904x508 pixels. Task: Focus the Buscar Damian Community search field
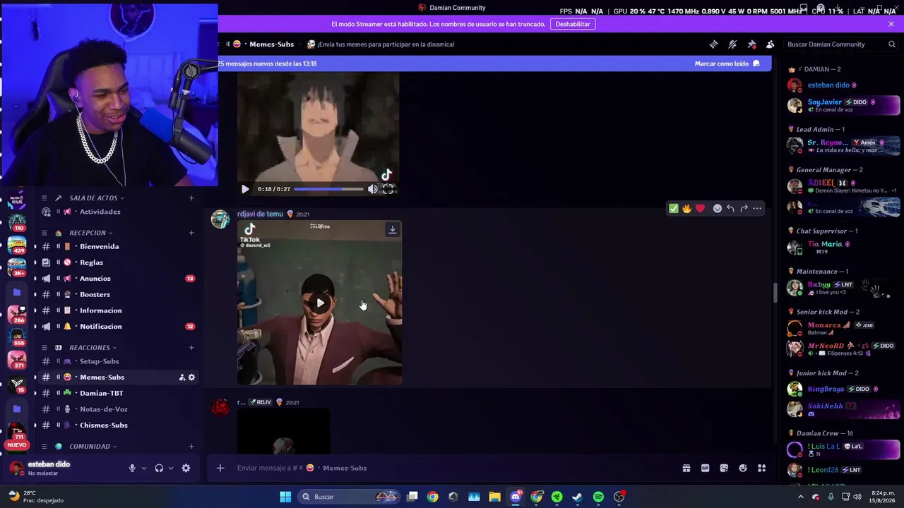841,44
